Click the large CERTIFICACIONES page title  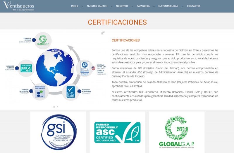click(117, 22)
